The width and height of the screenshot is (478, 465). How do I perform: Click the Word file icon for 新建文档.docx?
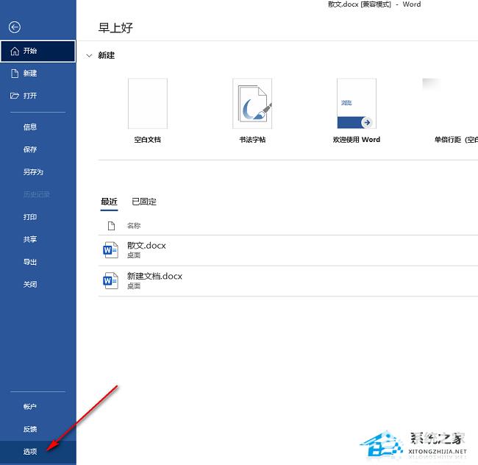click(x=110, y=280)
